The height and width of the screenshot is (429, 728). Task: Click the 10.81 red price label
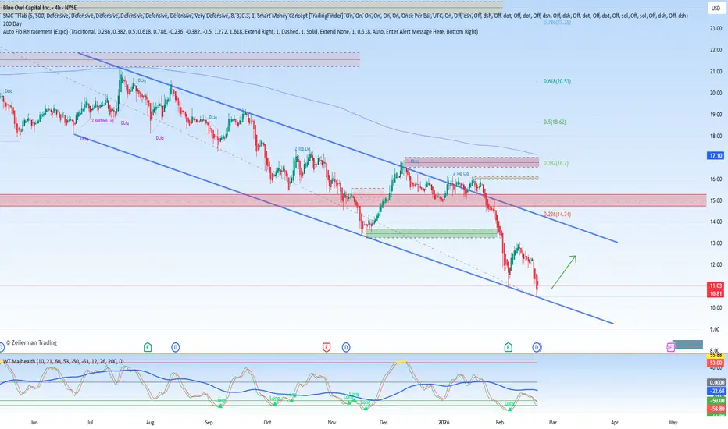(716, 293)
